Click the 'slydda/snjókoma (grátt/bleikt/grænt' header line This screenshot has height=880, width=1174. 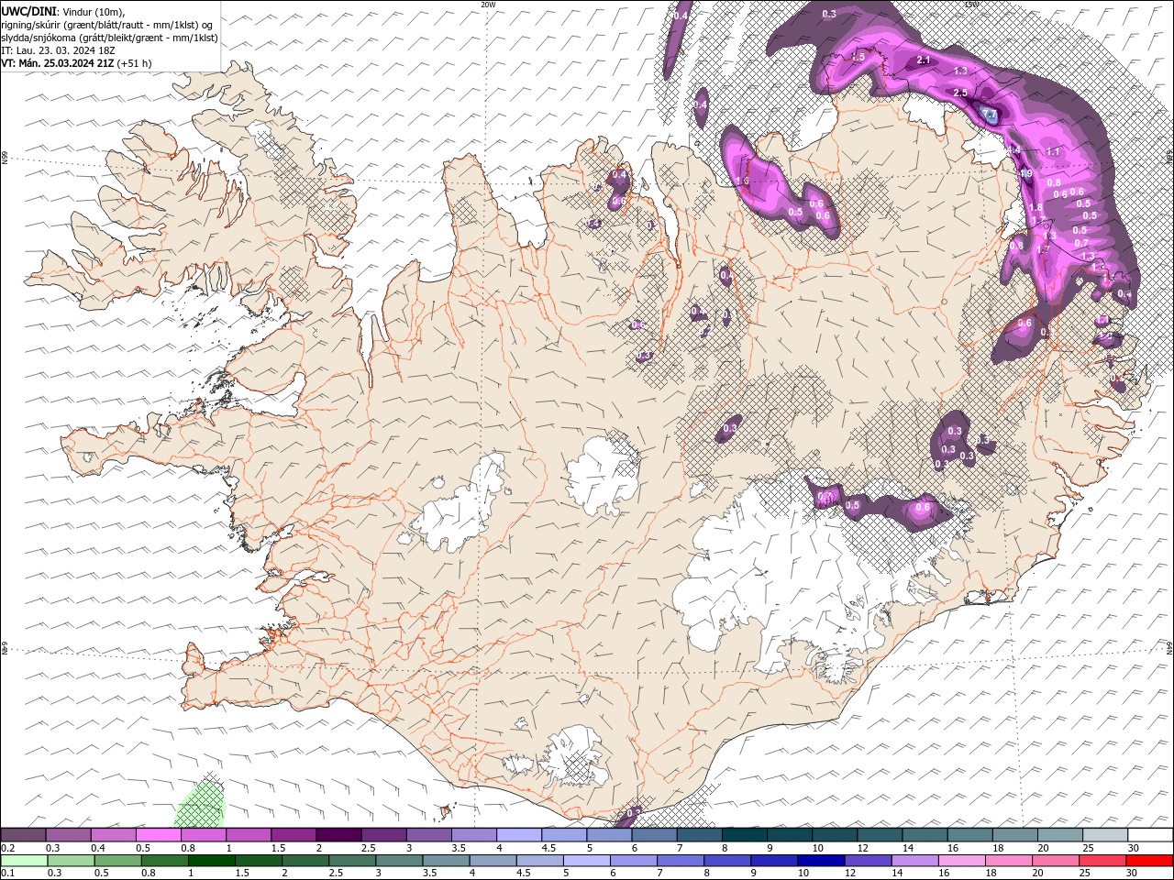[x=109, y=38]
